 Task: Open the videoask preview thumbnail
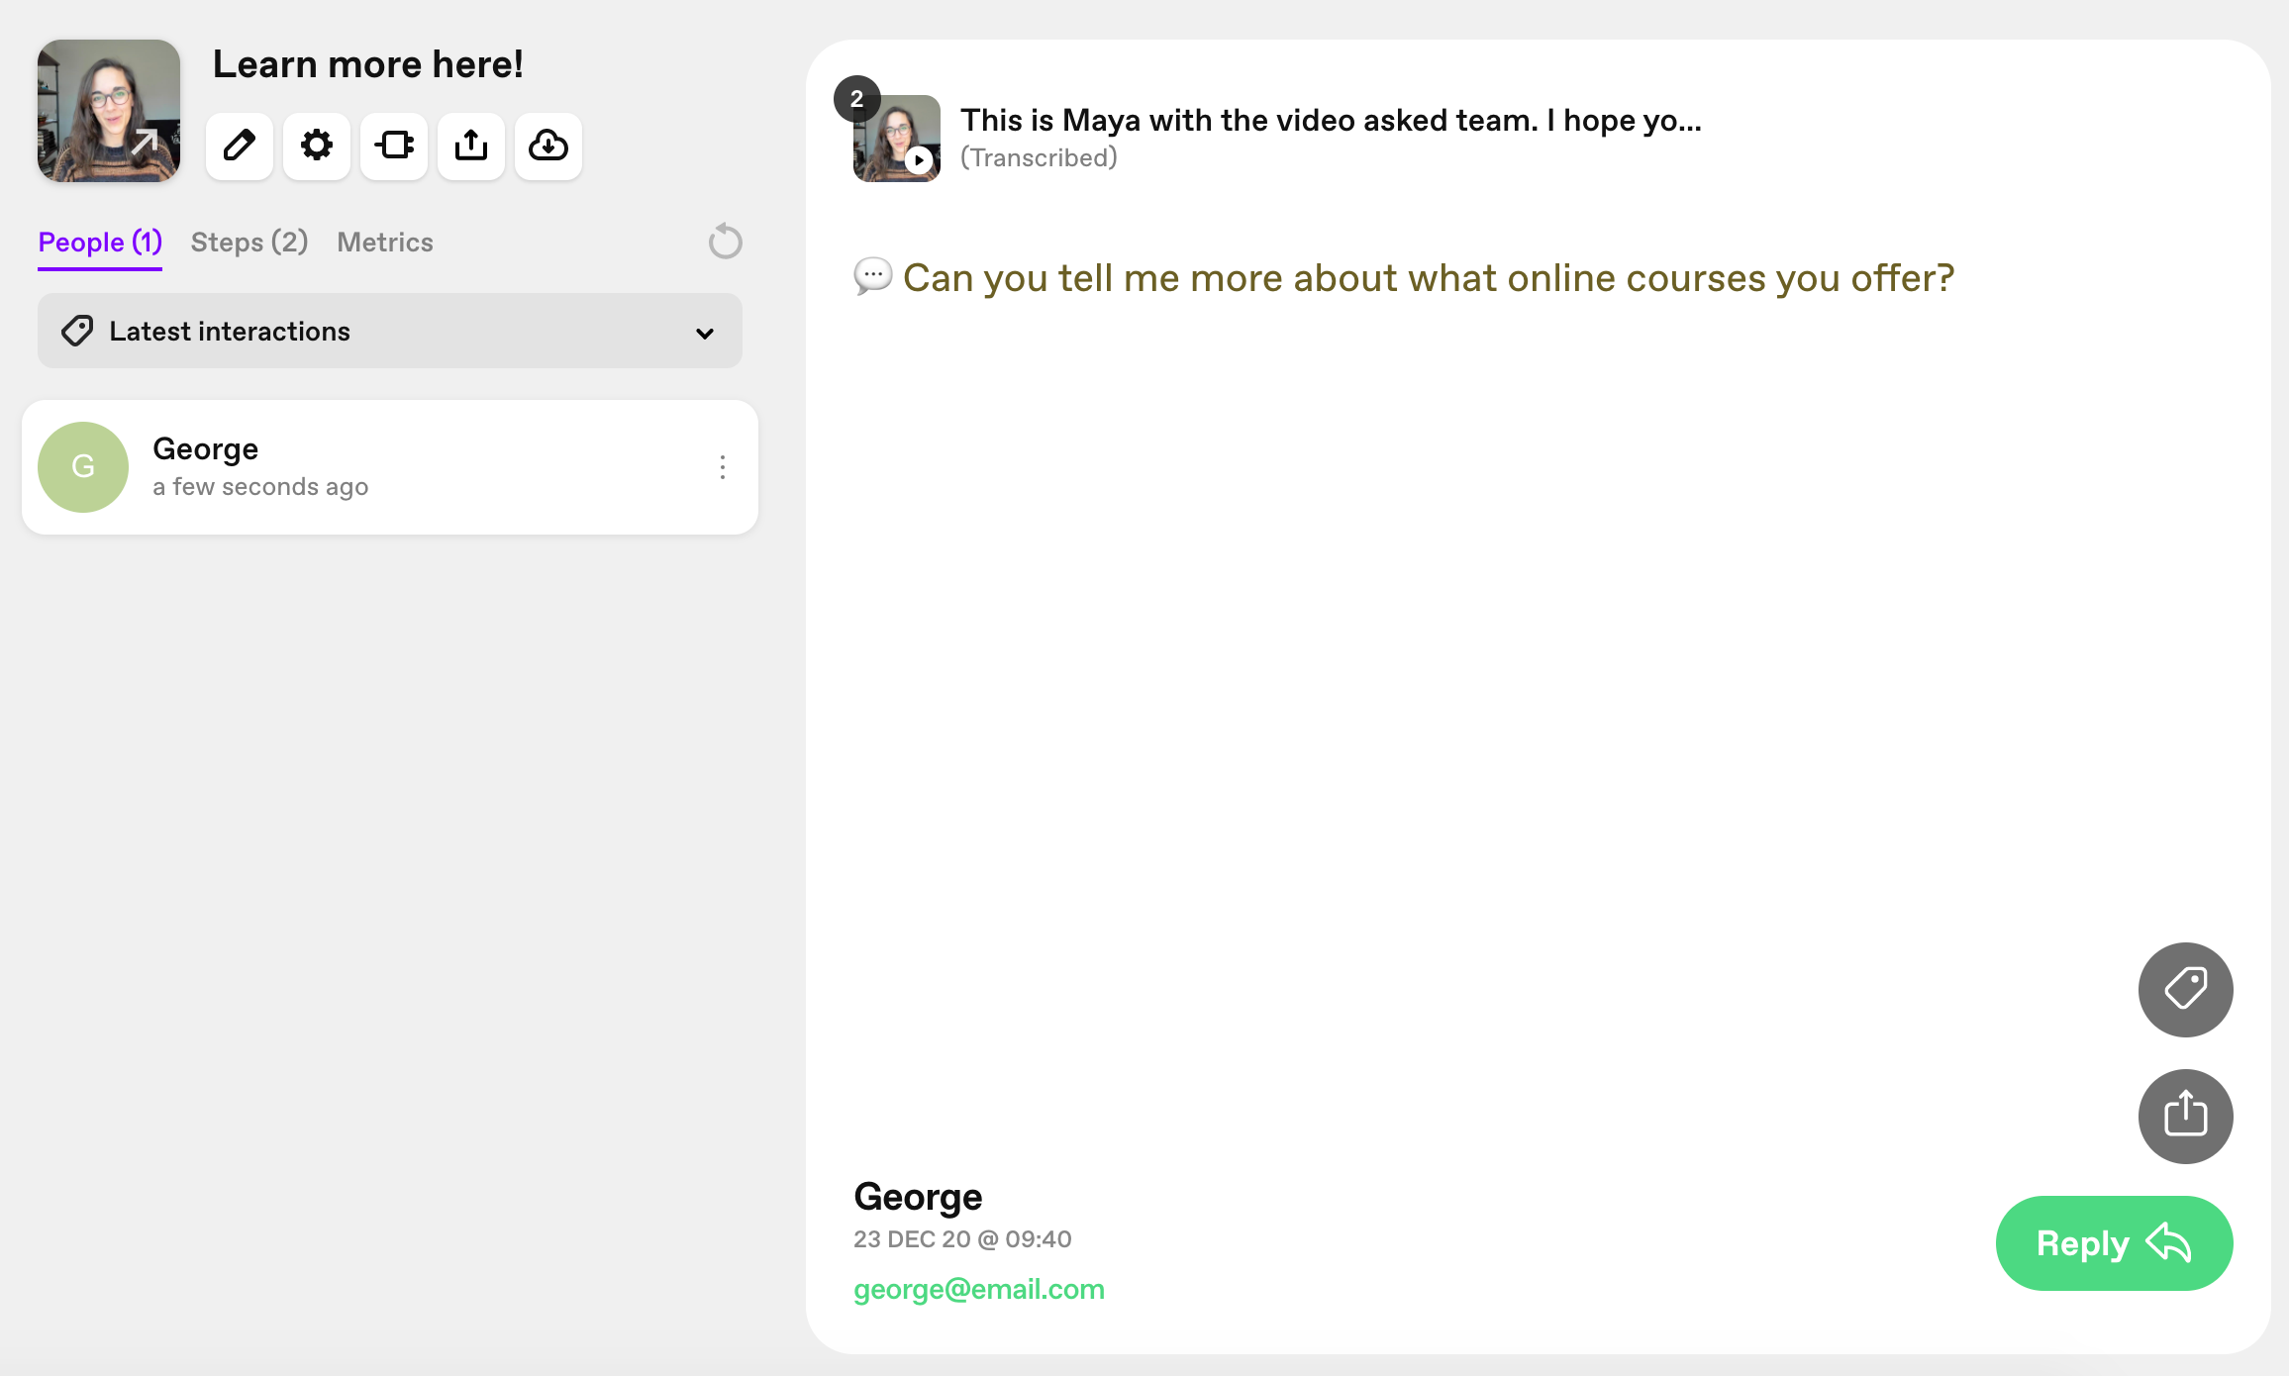[109, 111]
